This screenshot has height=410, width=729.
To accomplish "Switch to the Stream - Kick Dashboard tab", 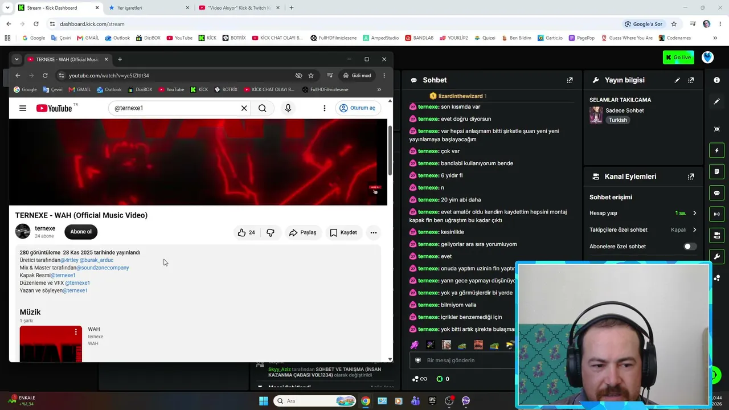I will point(58,8).
